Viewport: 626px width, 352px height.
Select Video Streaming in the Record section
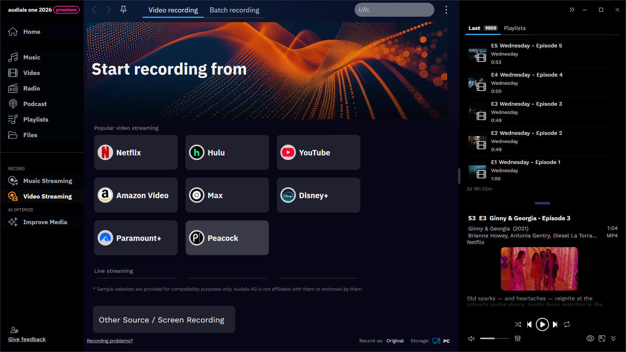pyautogui.click(x=47, y=196)
